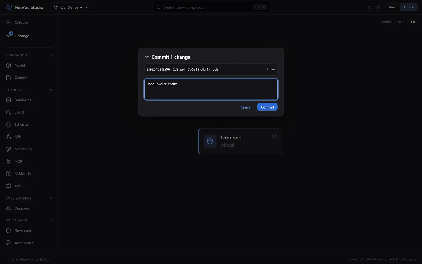Click Cancel in the commit dialog
The height and width of the screenshot is (264, 422).
tap(246, 107)
